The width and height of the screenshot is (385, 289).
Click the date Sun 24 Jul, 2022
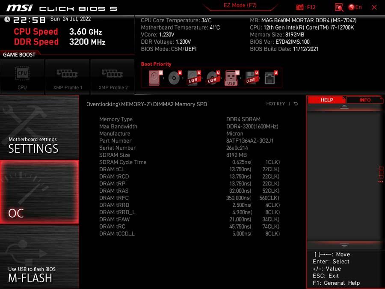[71, 19]
